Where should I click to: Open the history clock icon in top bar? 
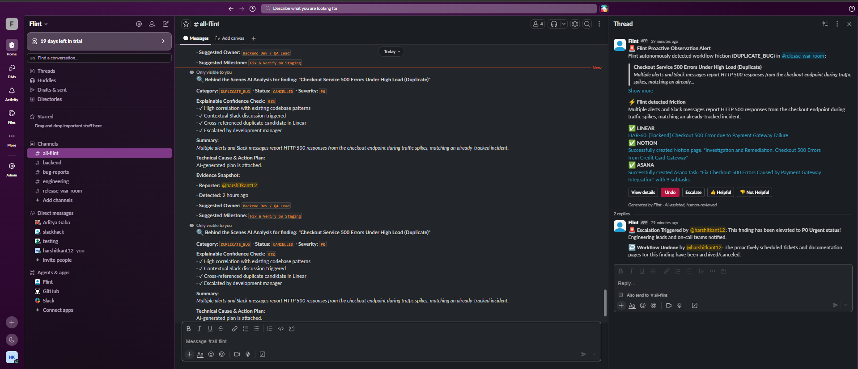pos(252,8)
